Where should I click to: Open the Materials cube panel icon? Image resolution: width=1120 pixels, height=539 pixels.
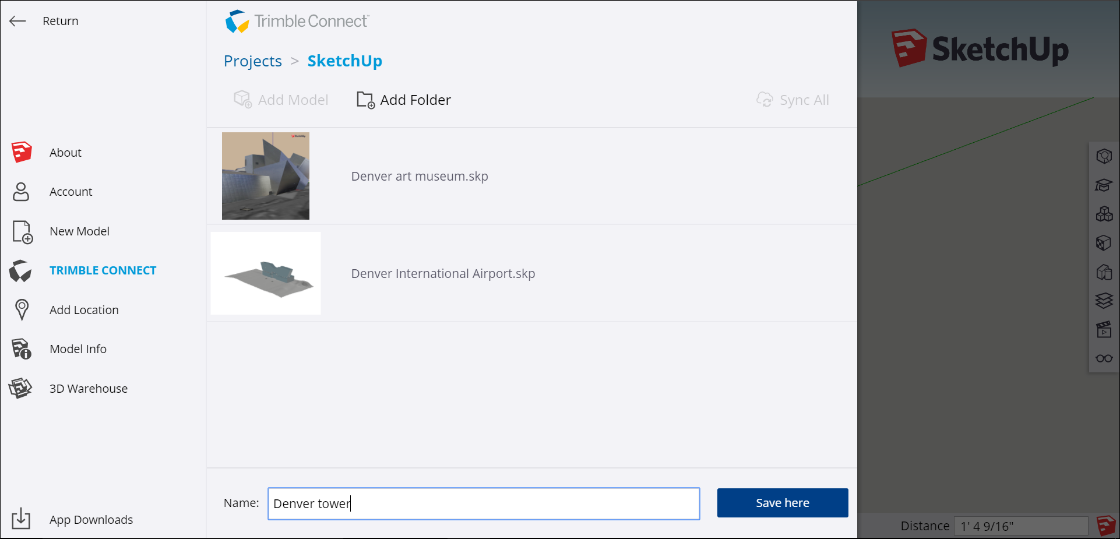click(x=1104, y=242)
